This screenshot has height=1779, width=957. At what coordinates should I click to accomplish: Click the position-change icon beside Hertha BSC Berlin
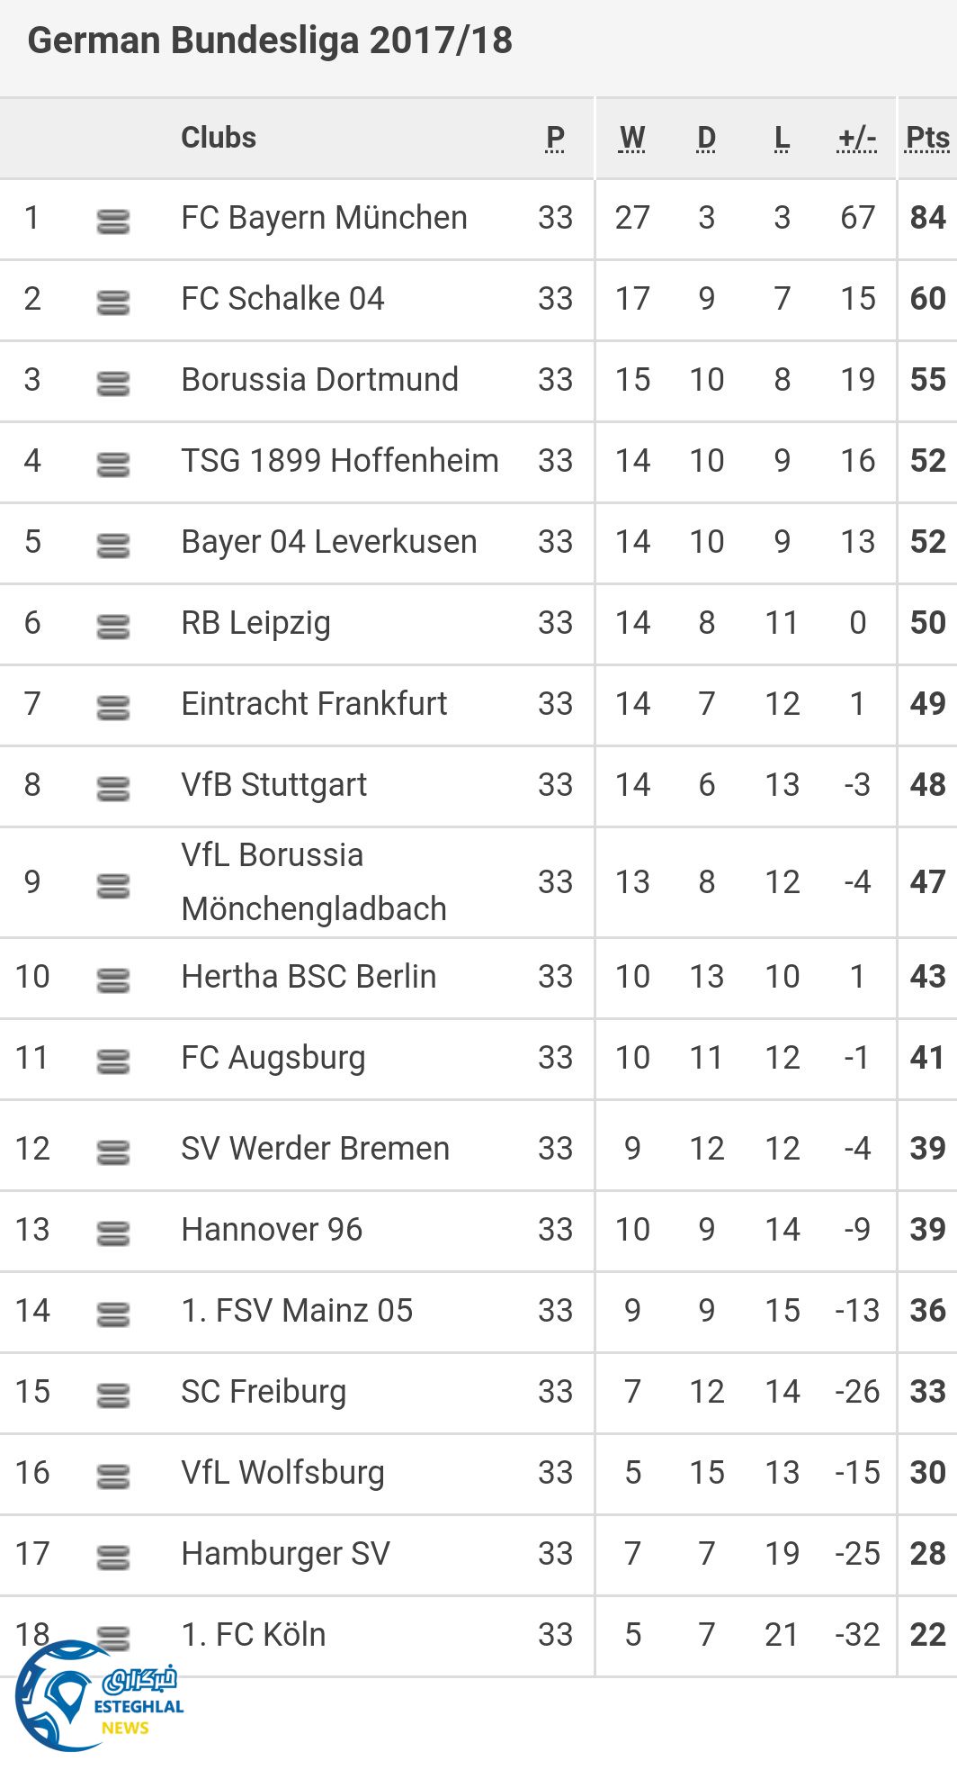point(113,980)
